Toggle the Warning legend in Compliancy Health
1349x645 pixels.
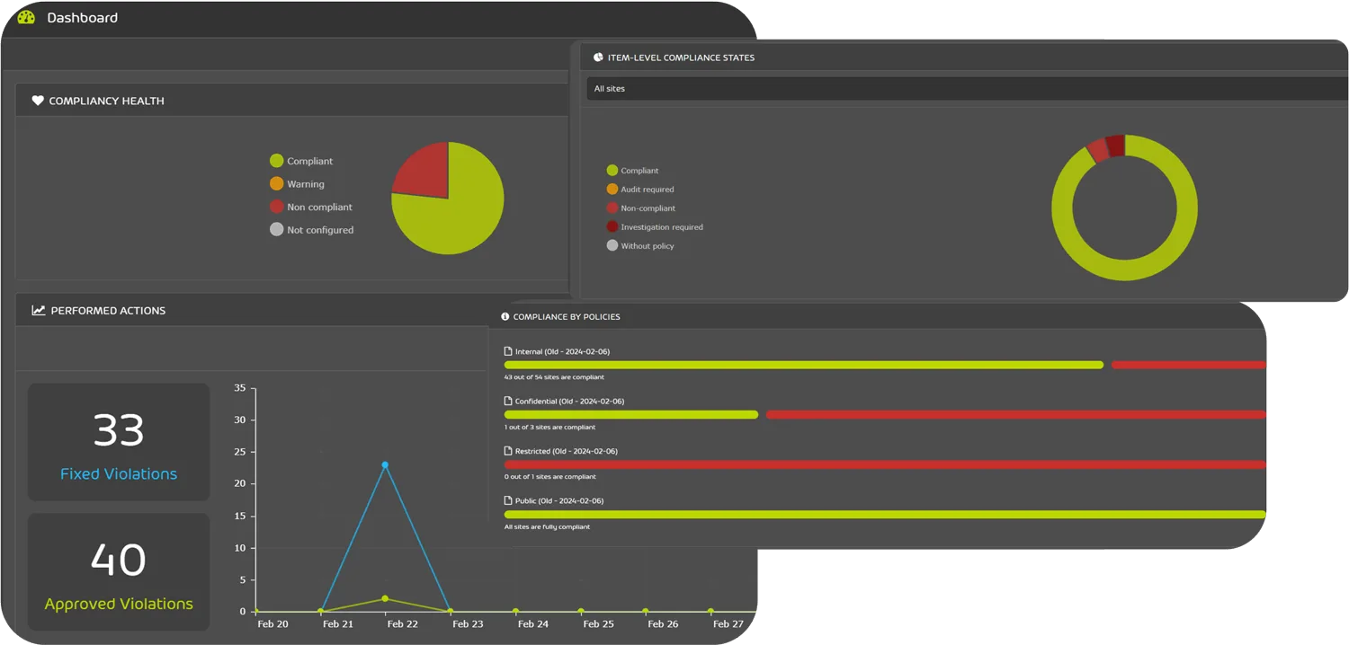[299, 183]
